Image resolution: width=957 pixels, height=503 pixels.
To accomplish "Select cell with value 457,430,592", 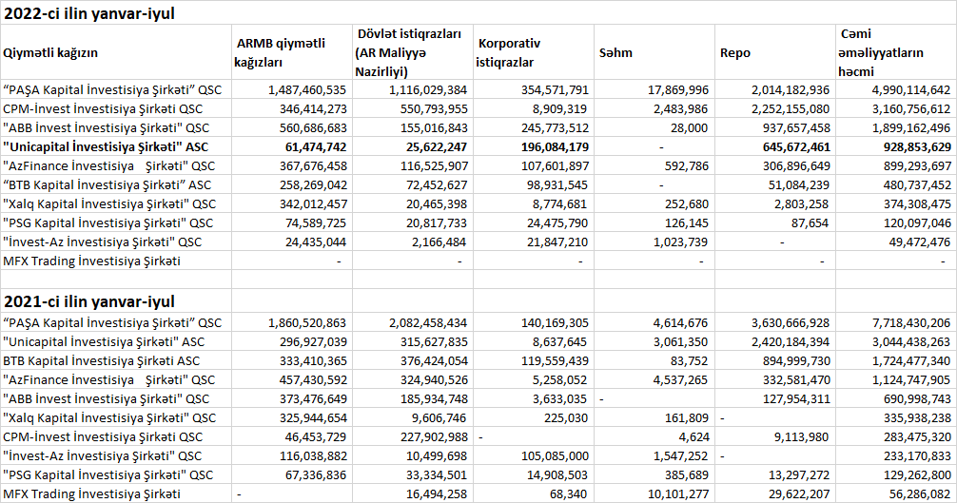I will click(292, 379).
